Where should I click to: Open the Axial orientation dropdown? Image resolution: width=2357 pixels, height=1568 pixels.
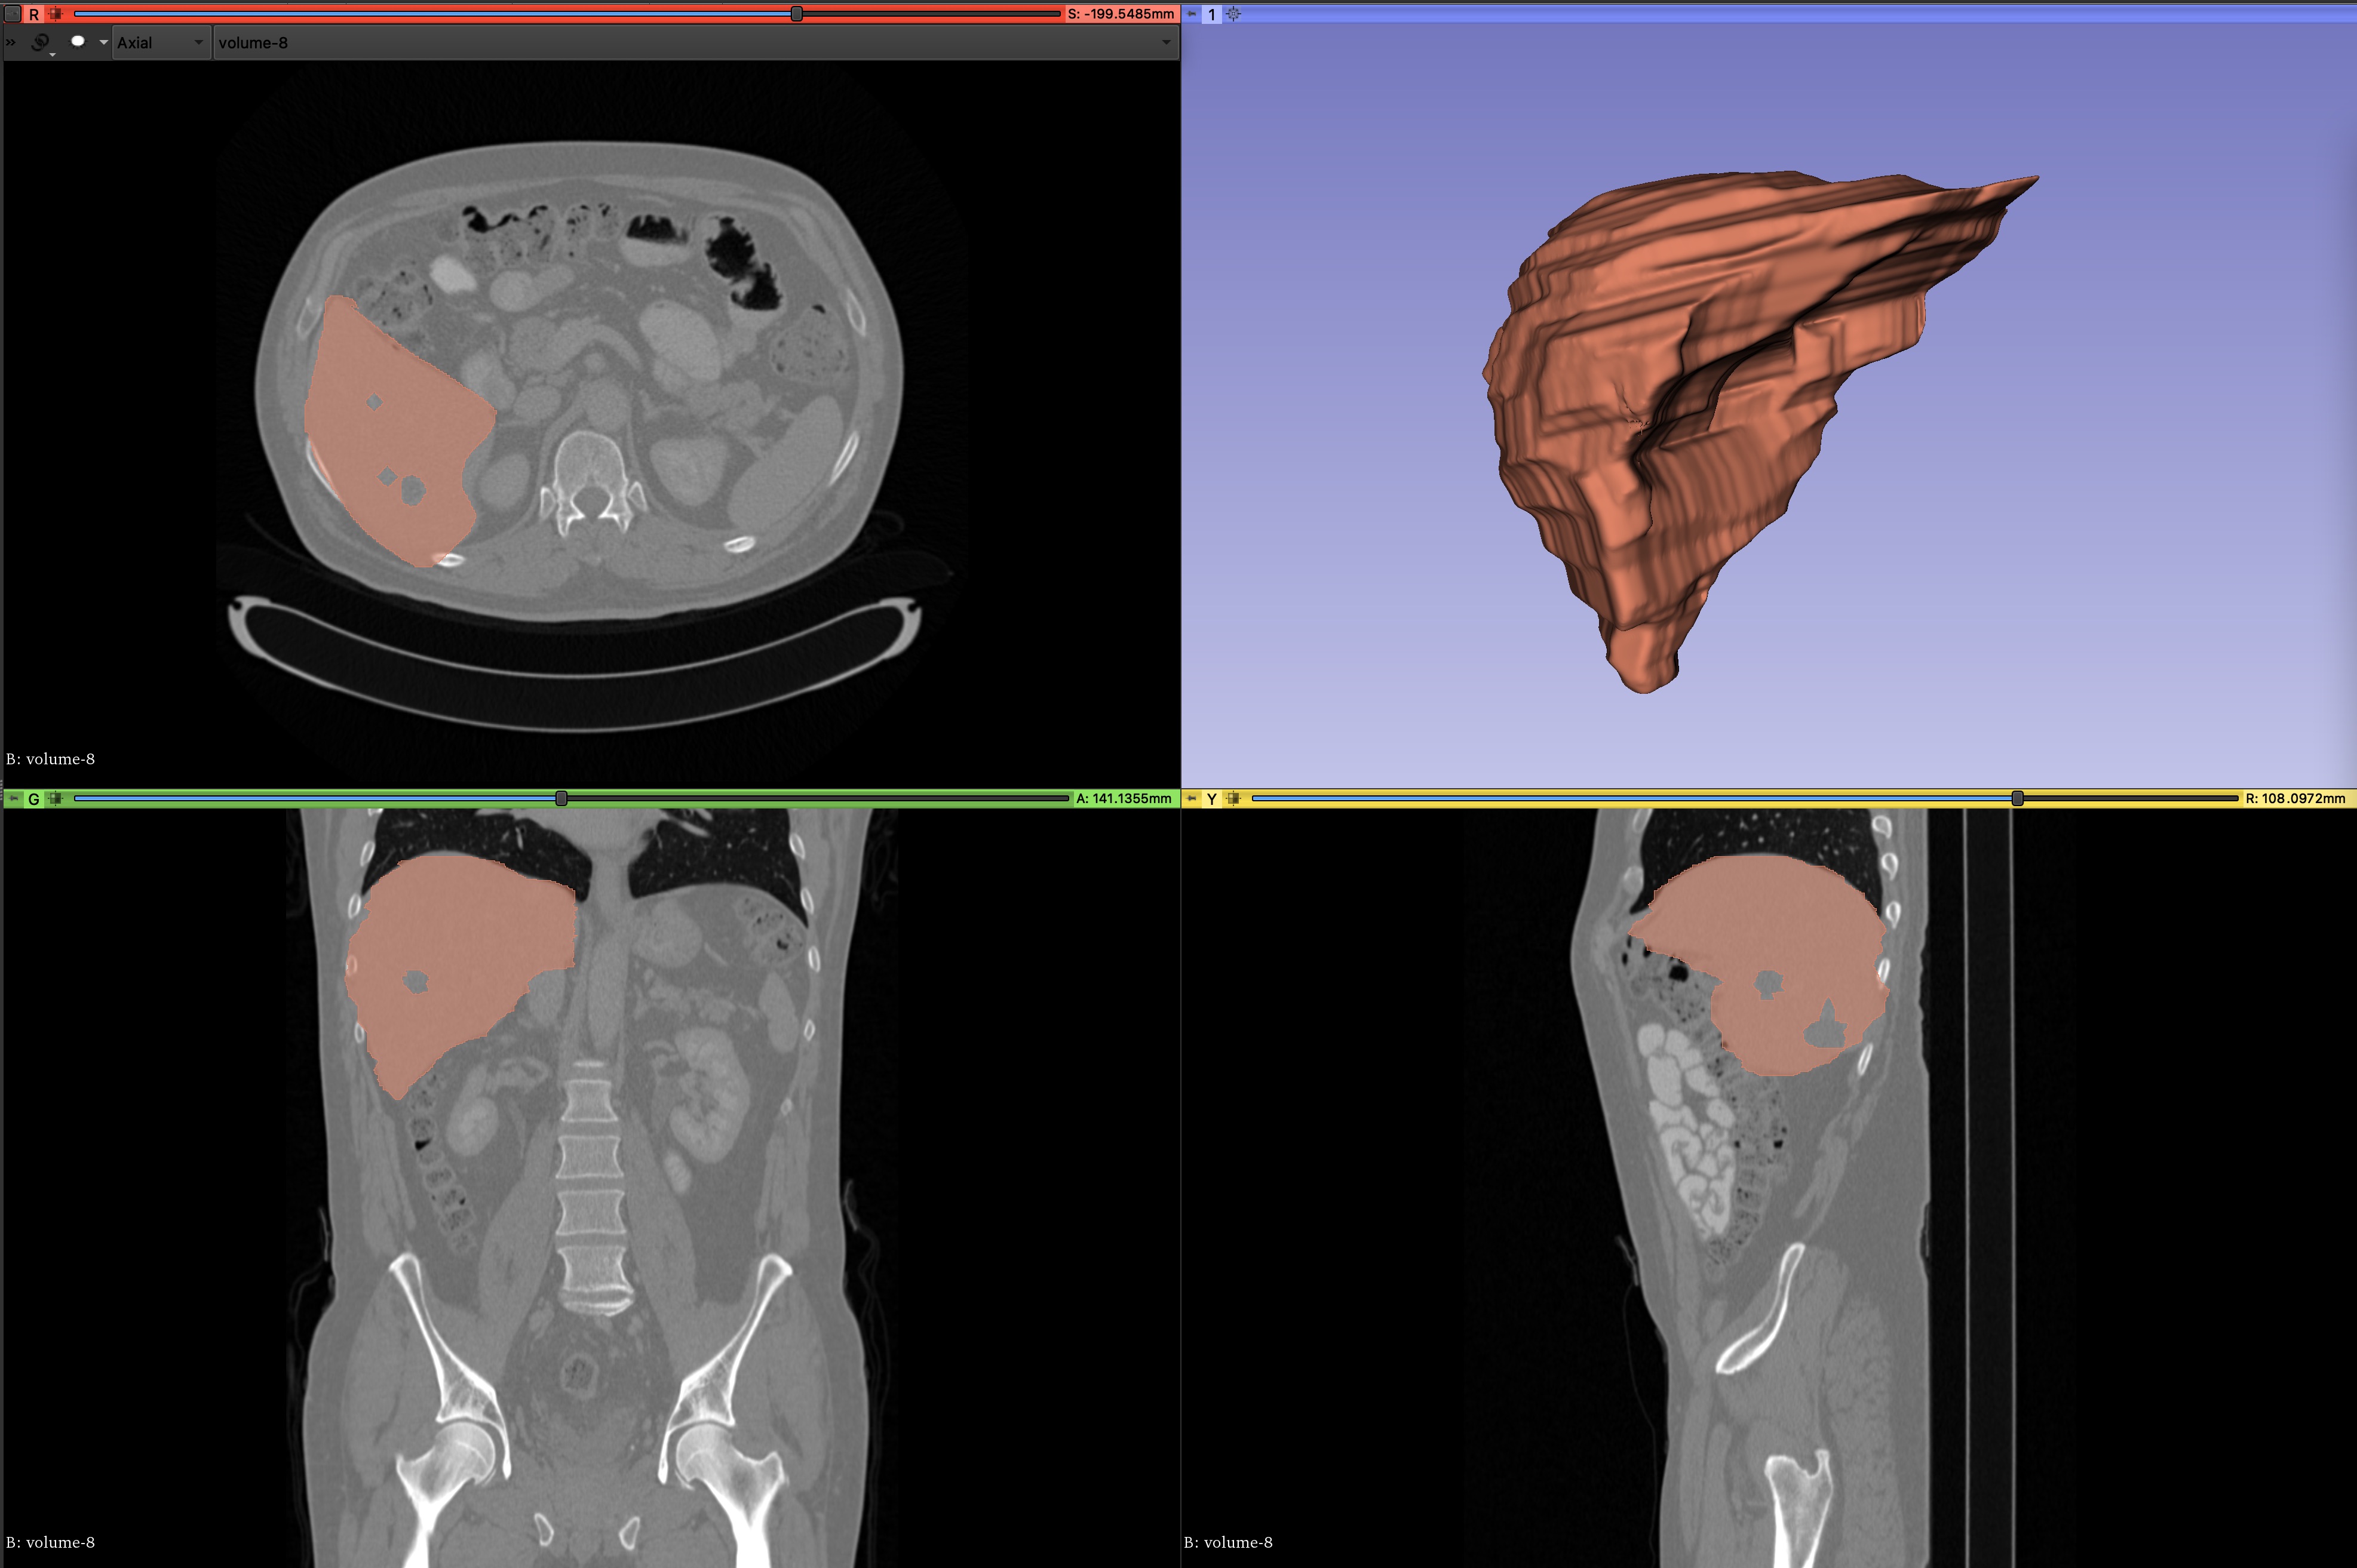pos(160,42)
